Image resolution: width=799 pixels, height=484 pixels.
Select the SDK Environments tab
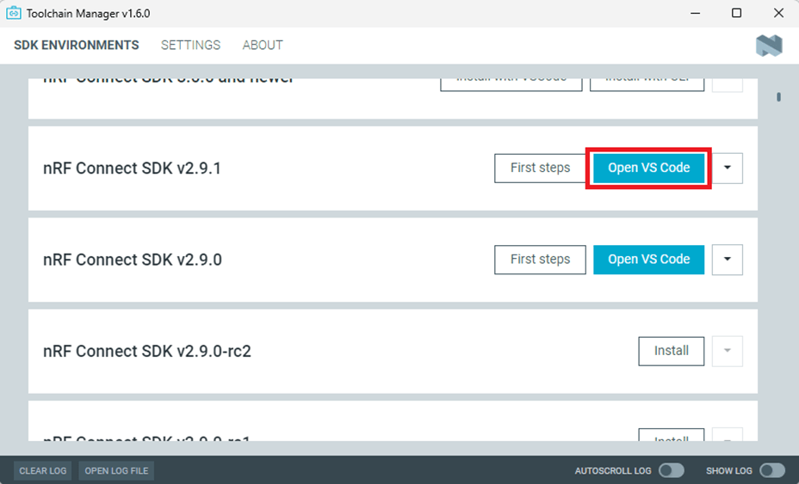(77, 45)
